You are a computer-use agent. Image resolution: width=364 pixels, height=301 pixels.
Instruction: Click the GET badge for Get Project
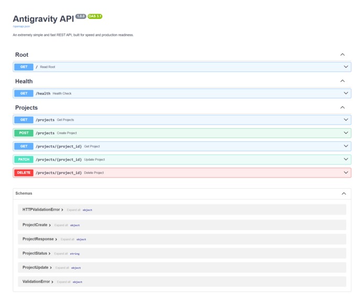coord(24,146)
